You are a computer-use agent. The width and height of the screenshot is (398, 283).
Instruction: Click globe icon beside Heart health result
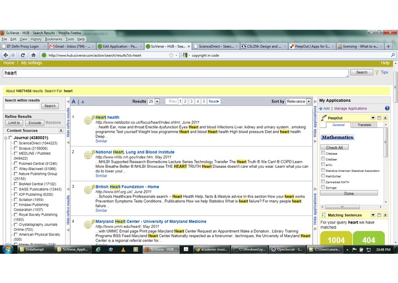click(x=89, y=119)
